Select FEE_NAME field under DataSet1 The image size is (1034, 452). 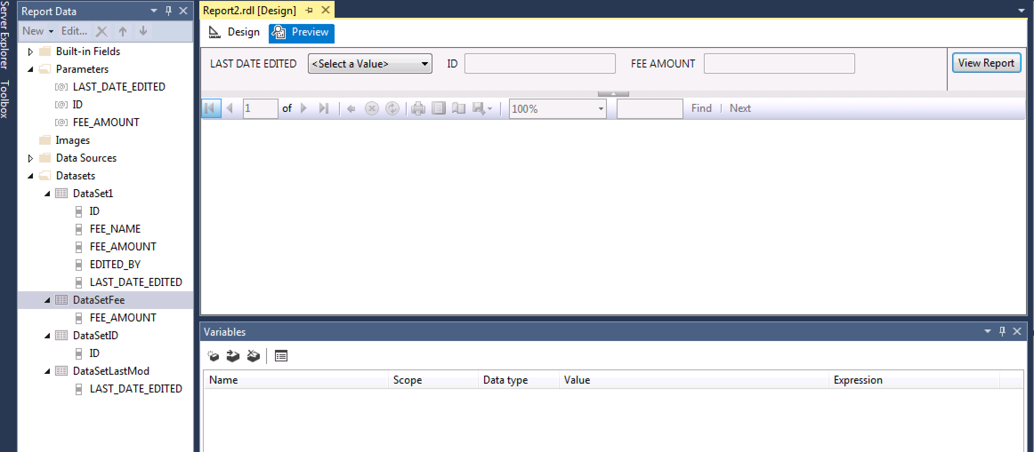[x=115, y=229]
